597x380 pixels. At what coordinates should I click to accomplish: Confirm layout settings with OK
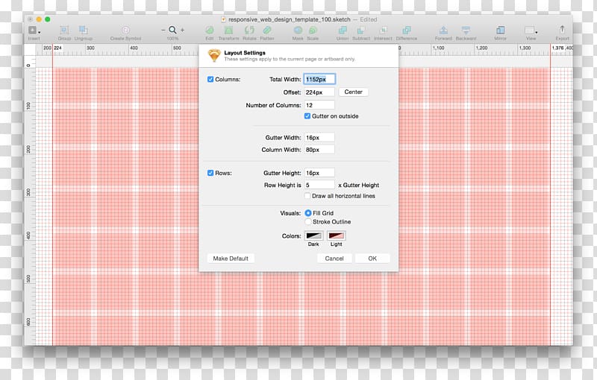pos(372,259)
